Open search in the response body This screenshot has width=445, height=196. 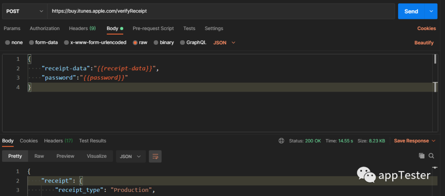[431, 156]
